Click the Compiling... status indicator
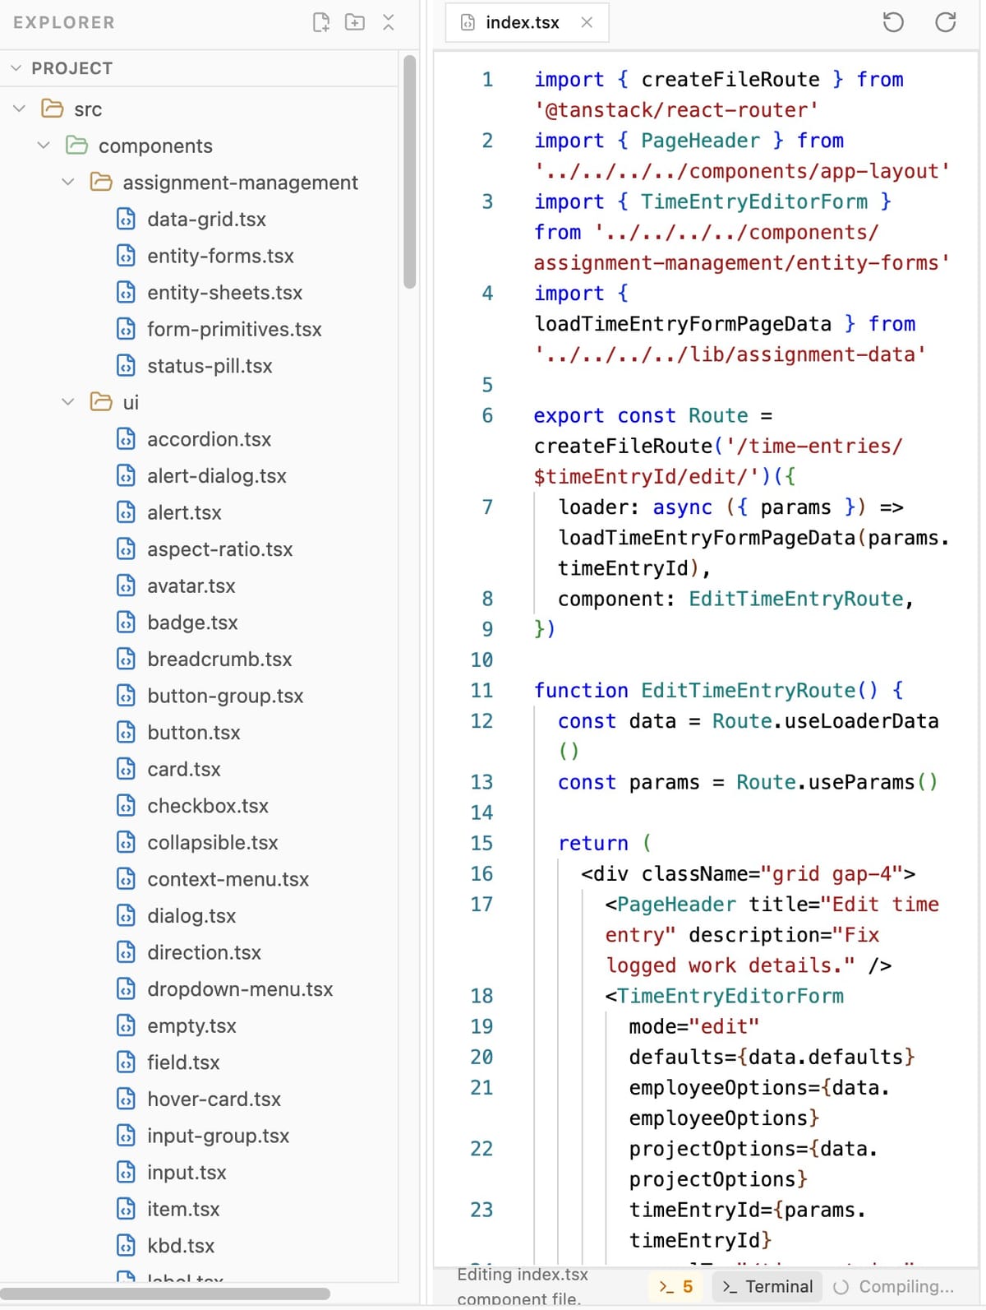986x1310 pixels. [x=894, y=1287]
